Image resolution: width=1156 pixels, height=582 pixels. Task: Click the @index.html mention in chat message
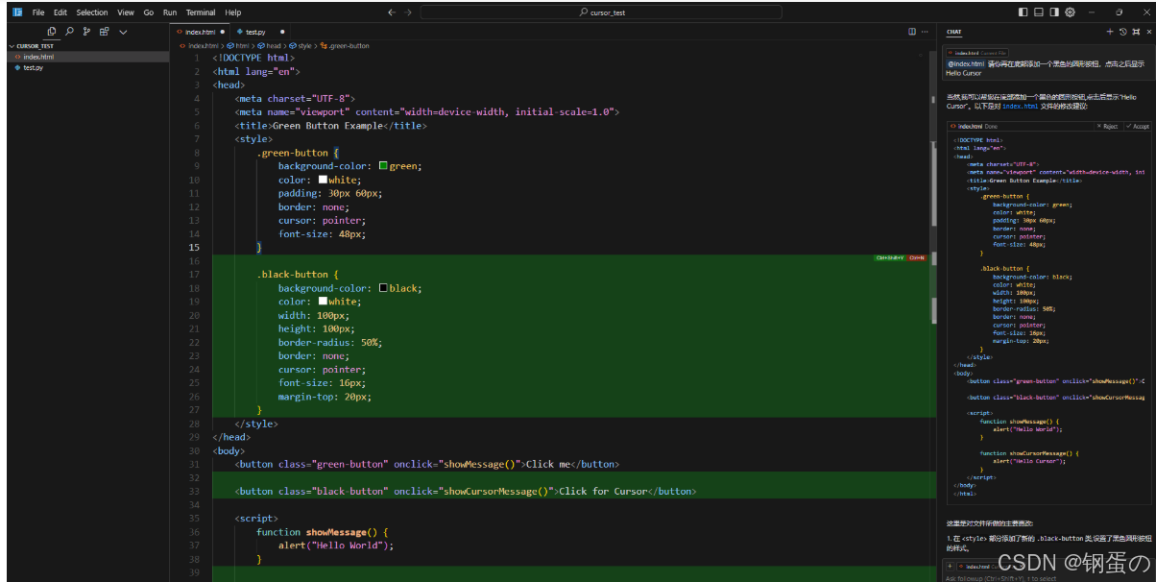tap(965, 63)
